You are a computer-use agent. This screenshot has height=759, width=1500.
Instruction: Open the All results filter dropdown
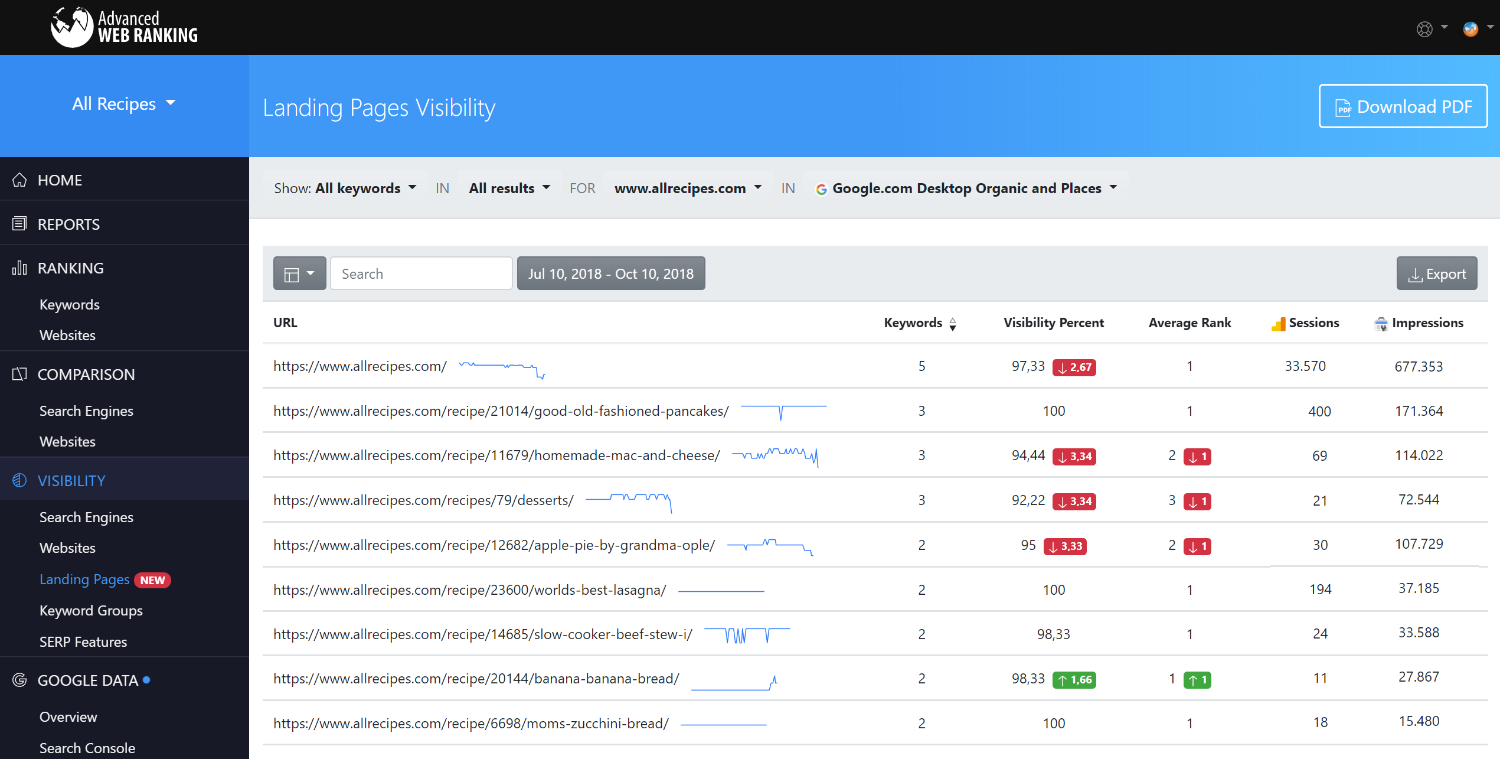[x=509, y=188]
